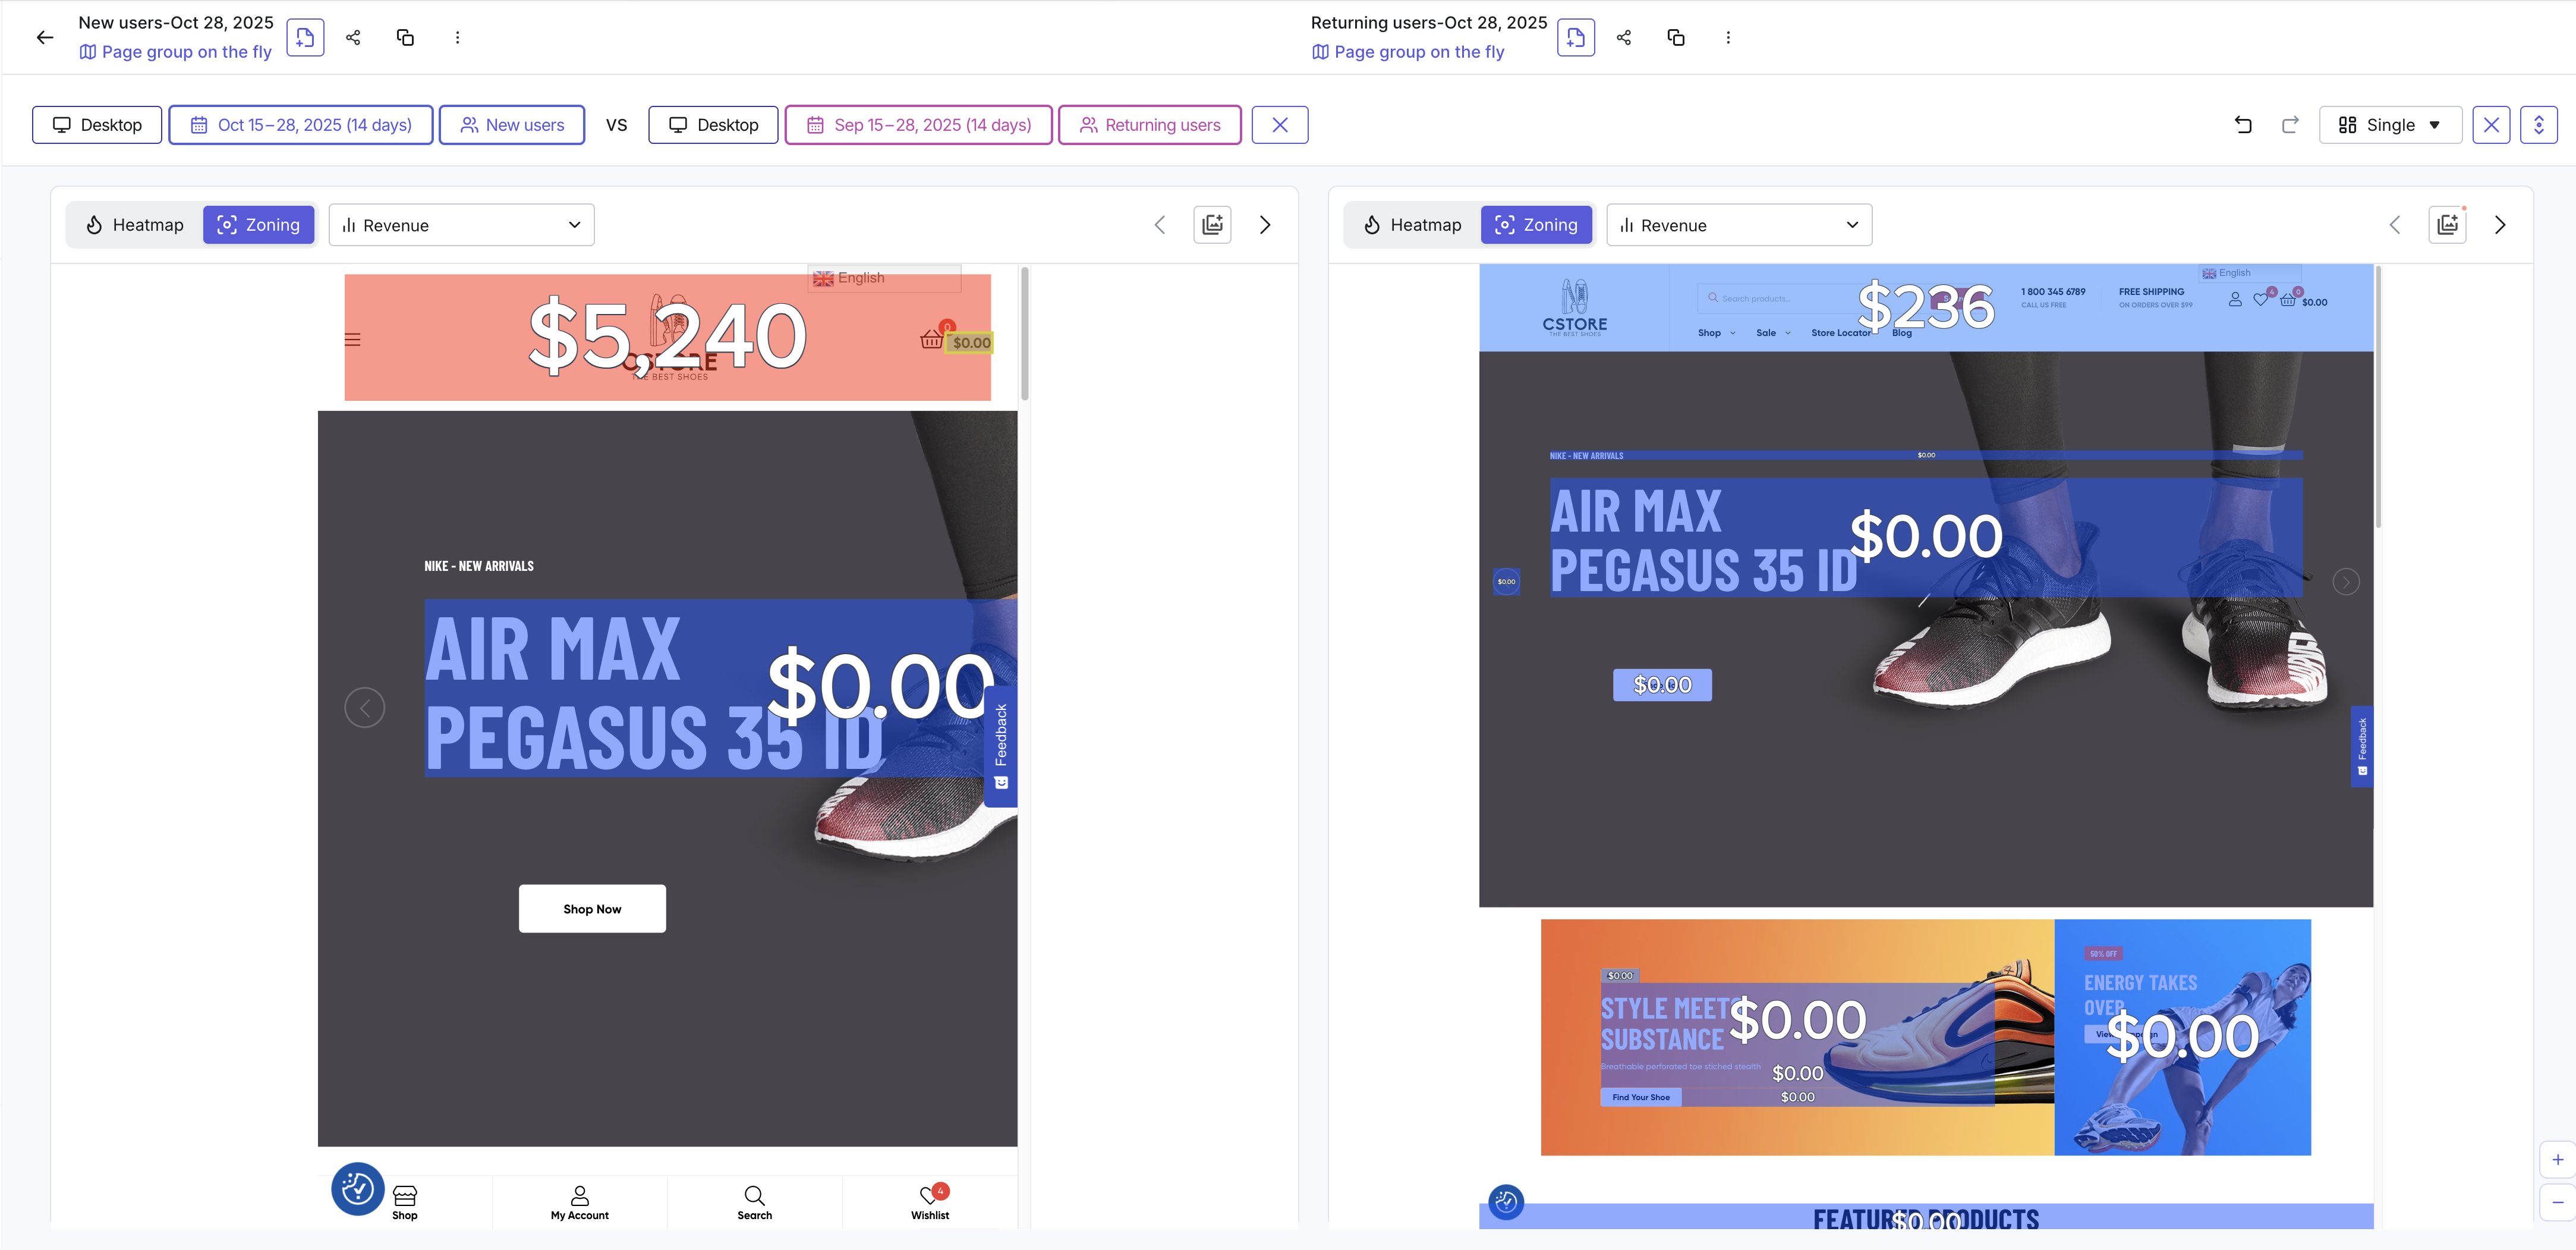Export the New users snapshot file icon
The height and width of the screenshot is (1250, 2576).
pyautogui.click(x=305, y=38)
